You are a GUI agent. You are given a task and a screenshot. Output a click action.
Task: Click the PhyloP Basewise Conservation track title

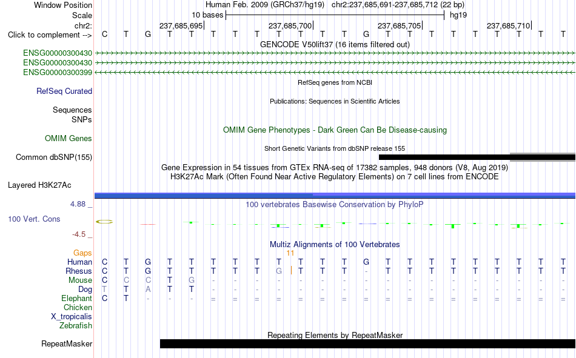(x=335, y=205)
